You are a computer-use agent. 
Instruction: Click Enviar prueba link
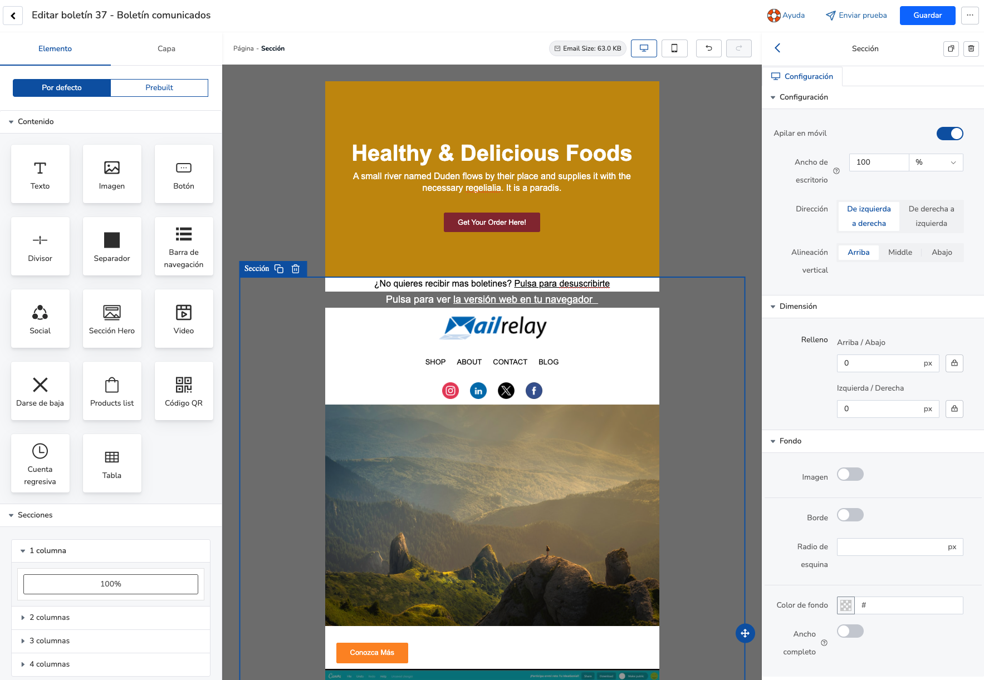856,16
